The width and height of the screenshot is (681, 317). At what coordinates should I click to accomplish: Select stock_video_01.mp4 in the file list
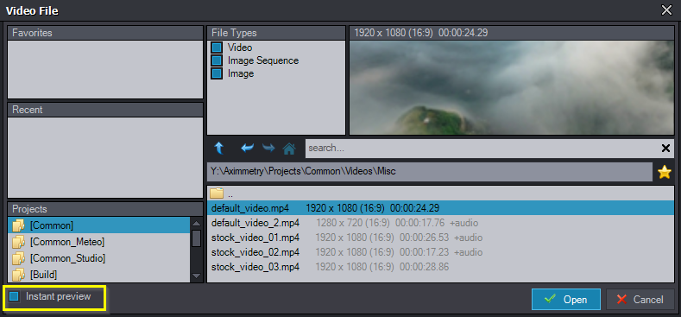coord(440,238)
